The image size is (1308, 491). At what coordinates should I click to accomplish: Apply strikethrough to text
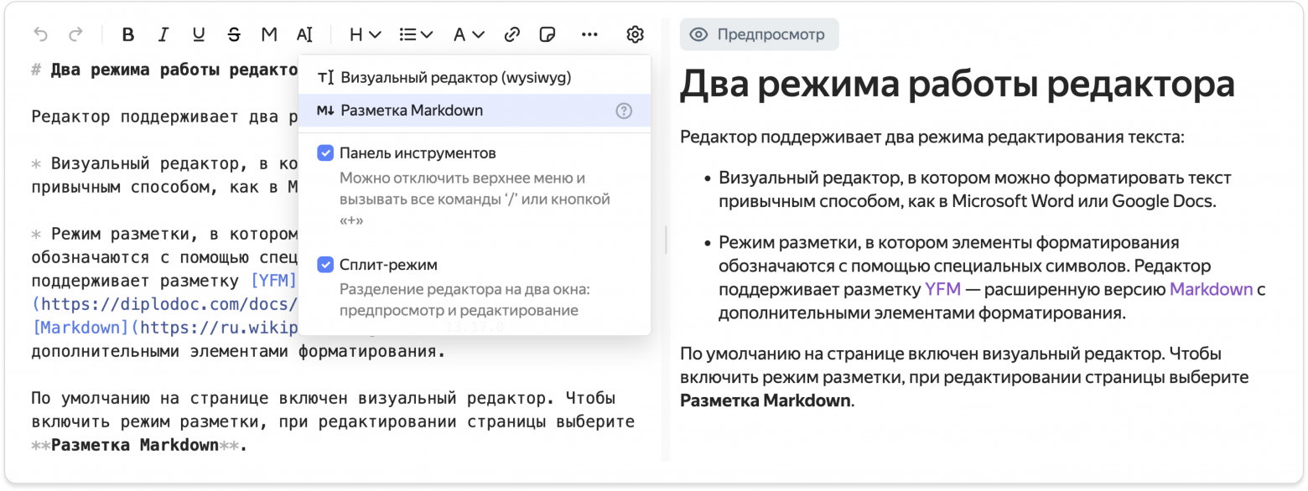[x=234, y=34]
